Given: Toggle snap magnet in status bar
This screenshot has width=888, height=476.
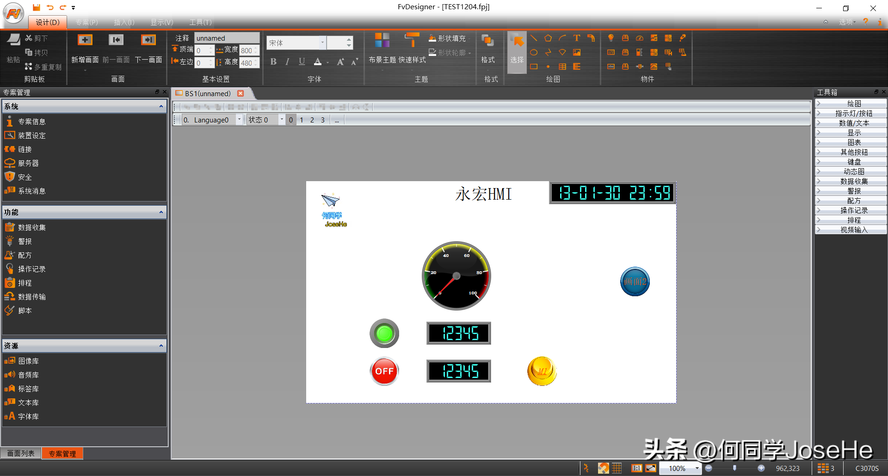Looking at the screenshot, I should pos(603,468).
